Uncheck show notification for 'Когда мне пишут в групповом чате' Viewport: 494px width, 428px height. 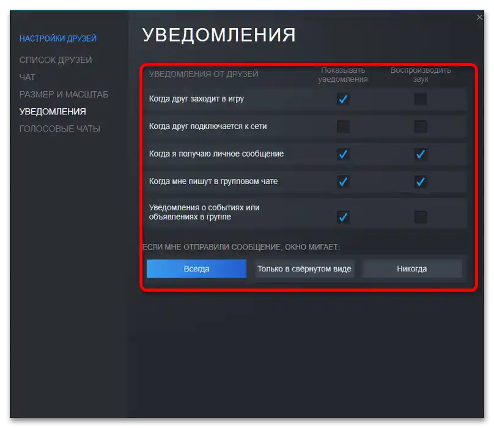point(343,182)
